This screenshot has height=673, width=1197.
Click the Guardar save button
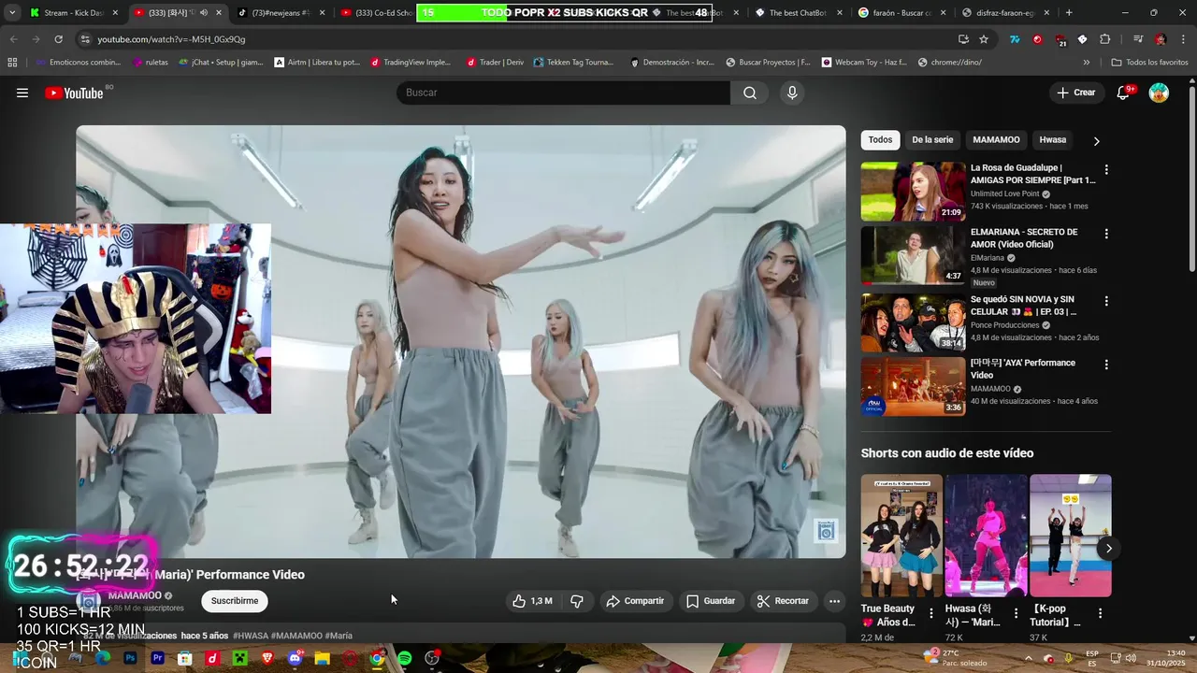711,601
